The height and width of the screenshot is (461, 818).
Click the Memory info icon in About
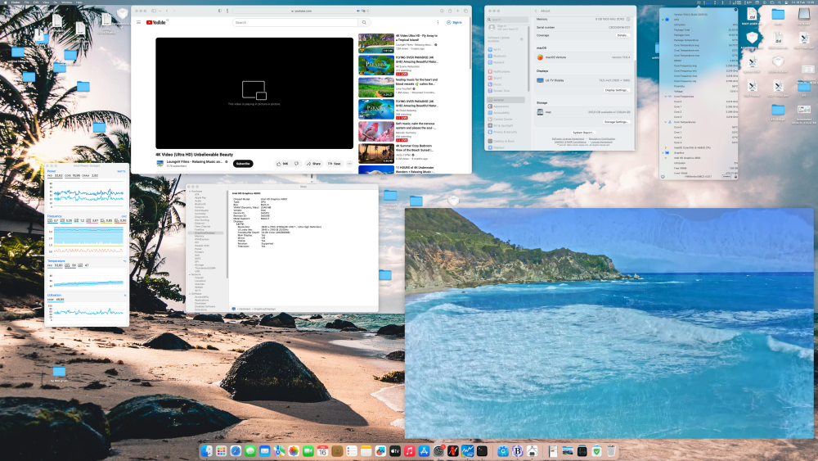[x=628, y=20]
